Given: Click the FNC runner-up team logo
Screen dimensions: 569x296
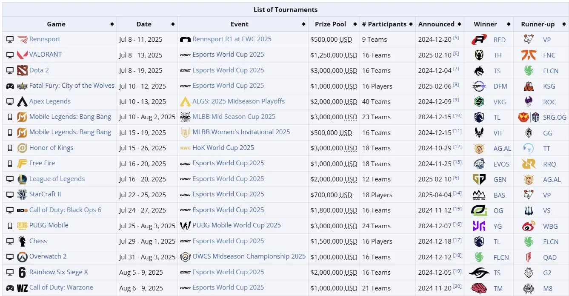Looking at the screenshot, I should click(x=529, y=55).
